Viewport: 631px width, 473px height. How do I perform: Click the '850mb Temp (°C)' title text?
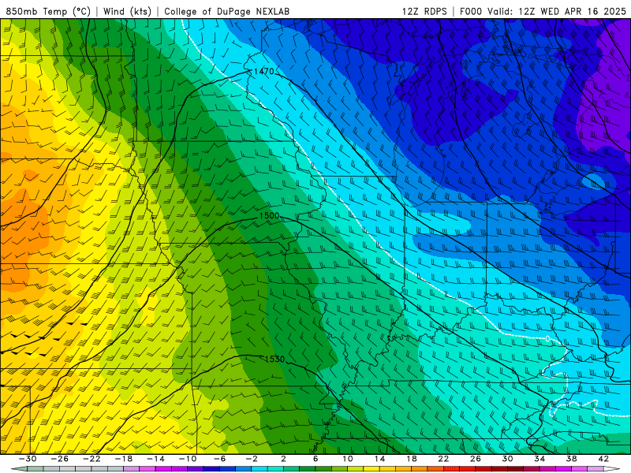click(x=48, y=11)
